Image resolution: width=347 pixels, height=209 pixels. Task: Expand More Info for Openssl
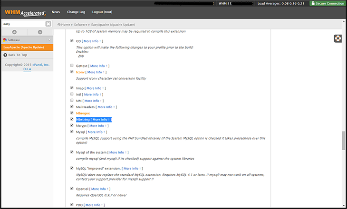(x=100, y=189)
